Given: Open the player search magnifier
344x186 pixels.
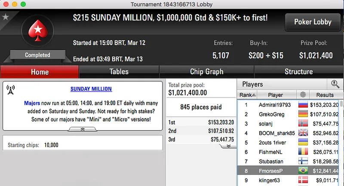Looking at the screenshot, I should click(x=335, y=84).
